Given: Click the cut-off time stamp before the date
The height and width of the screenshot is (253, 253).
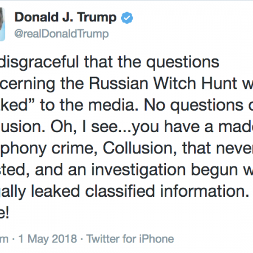Looking at the screenshot, I should click(x=4, y=240).
